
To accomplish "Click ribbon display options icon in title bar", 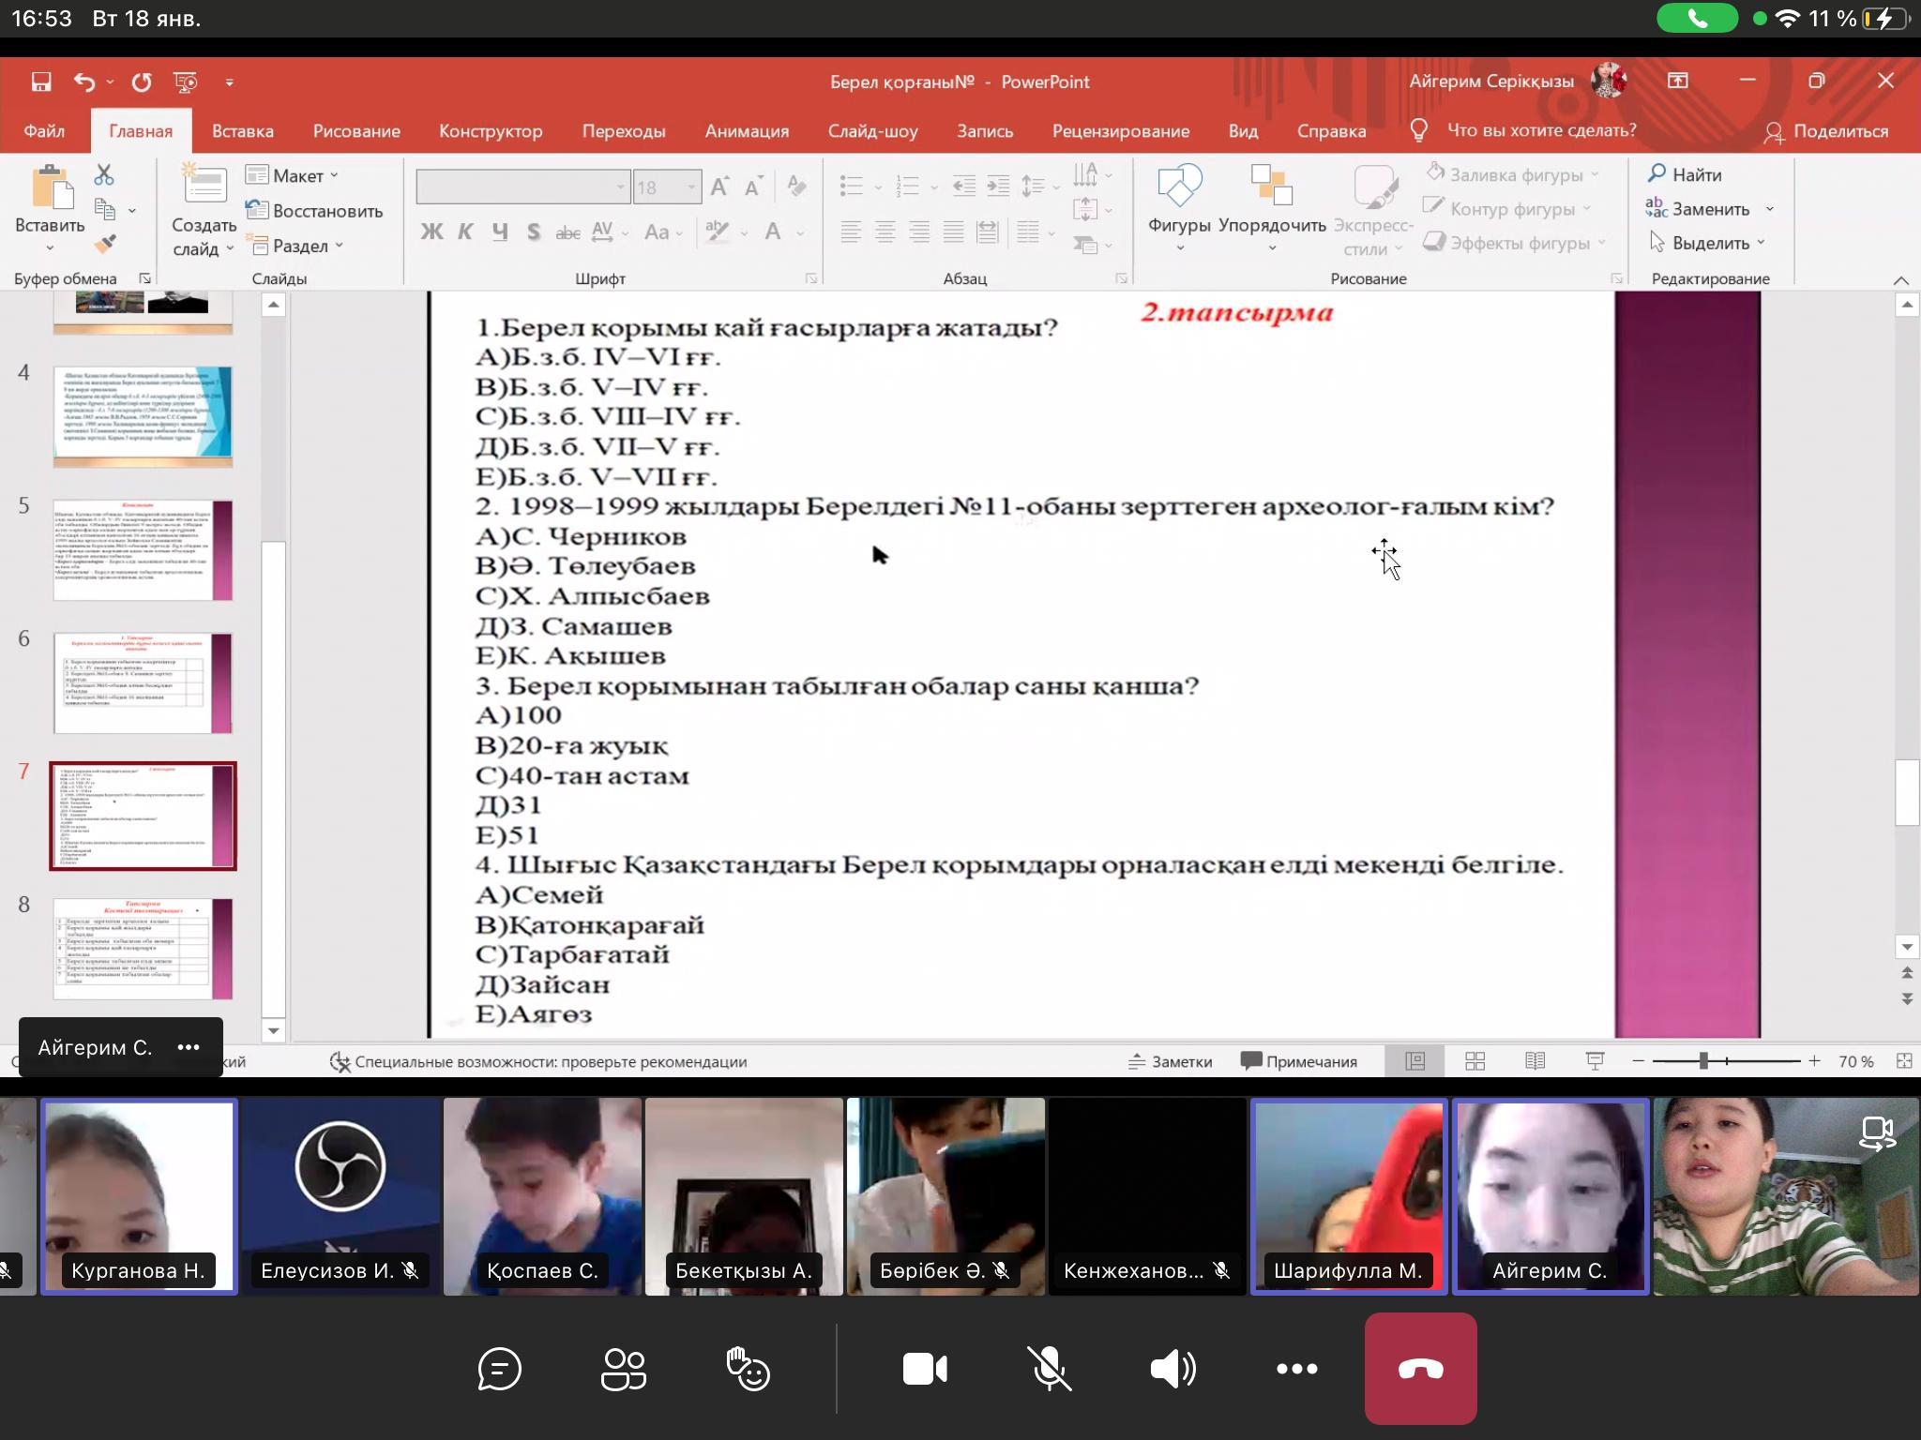I will pyautogui.click(x=1678, y=82).
